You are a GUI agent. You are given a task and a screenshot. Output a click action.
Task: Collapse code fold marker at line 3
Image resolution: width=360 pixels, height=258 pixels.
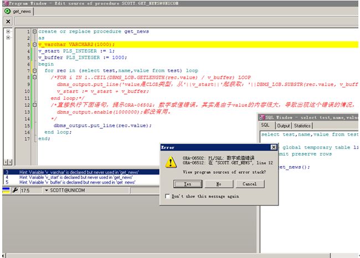point(34,44)
